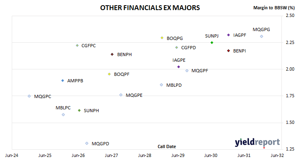Select the Call Date axis label
296x161 pixels.
point(167,146)
